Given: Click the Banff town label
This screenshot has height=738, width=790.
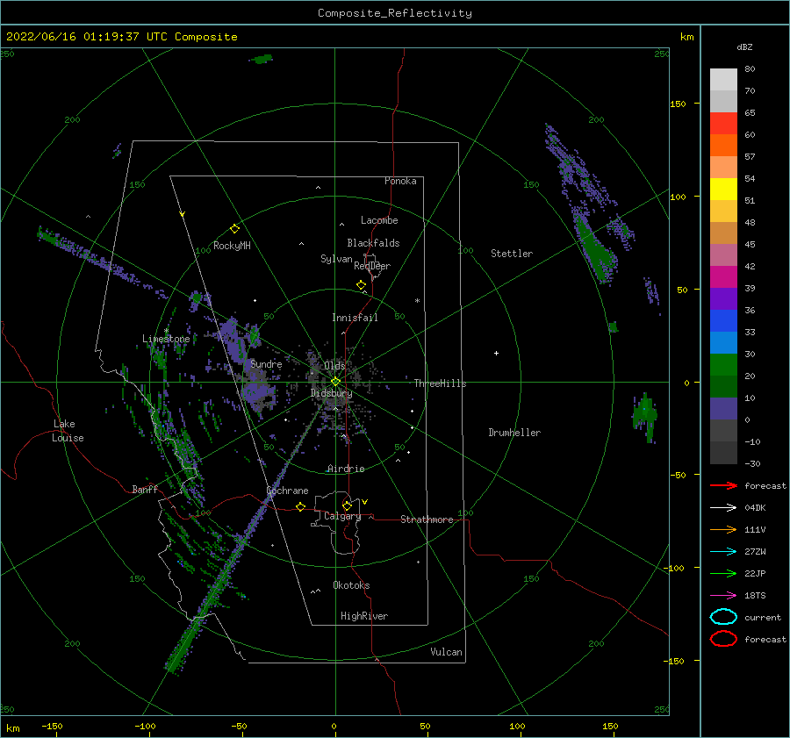Looking at the screenshot, I should (x=145, y=489).
